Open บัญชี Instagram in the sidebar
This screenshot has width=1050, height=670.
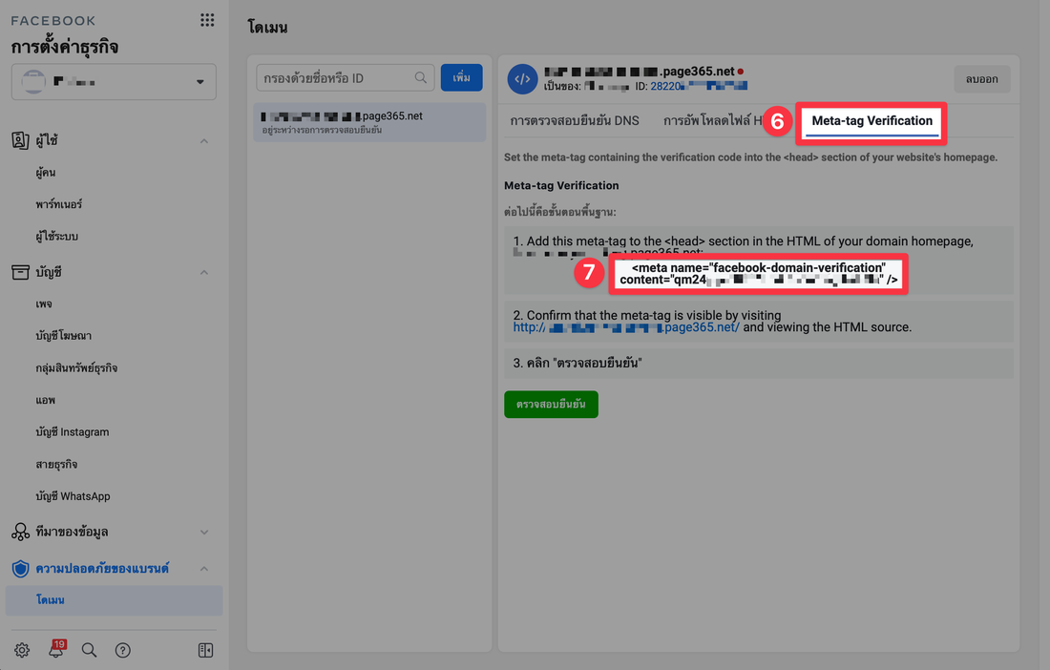click(73, 431)
